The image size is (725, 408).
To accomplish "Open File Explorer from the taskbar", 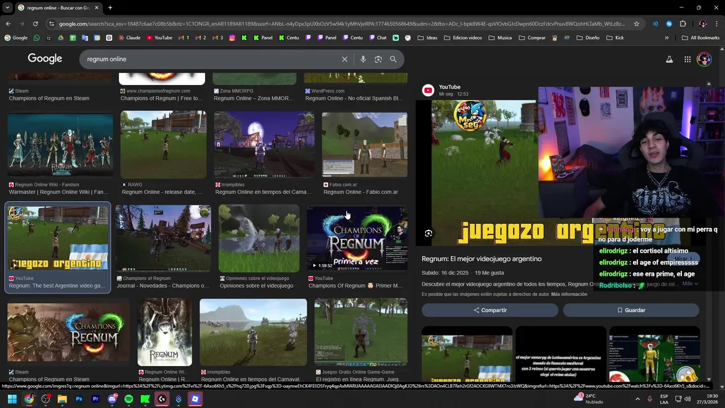I will 62,399.
